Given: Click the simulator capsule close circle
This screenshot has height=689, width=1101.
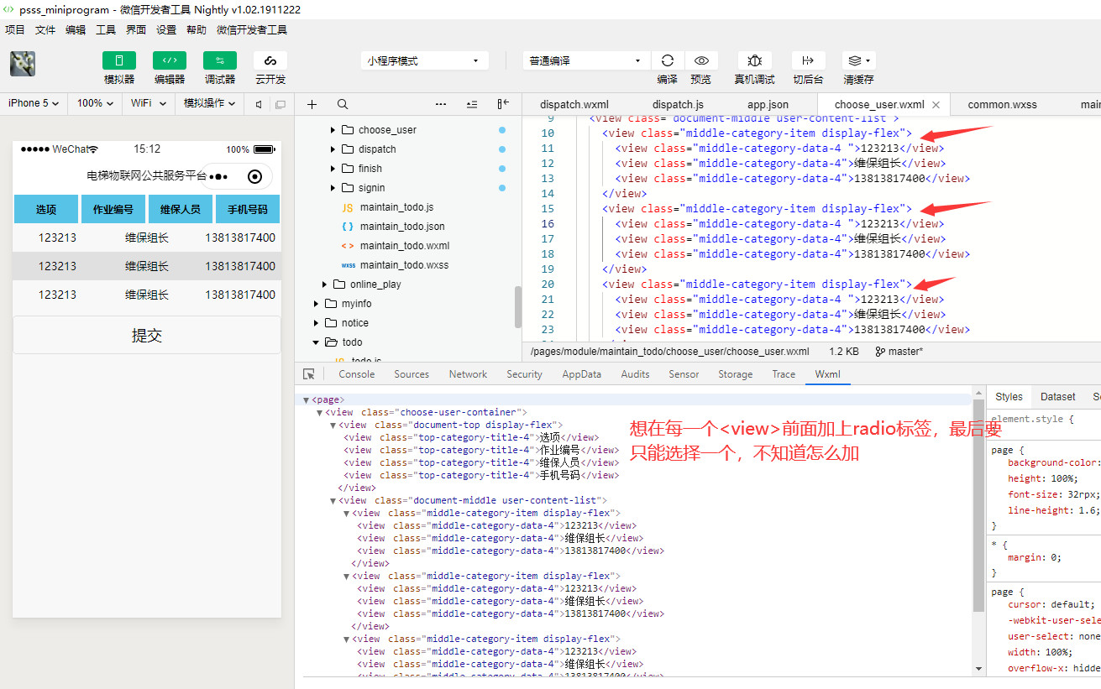Looking at the screenshot, I should [x=255, y=176].
